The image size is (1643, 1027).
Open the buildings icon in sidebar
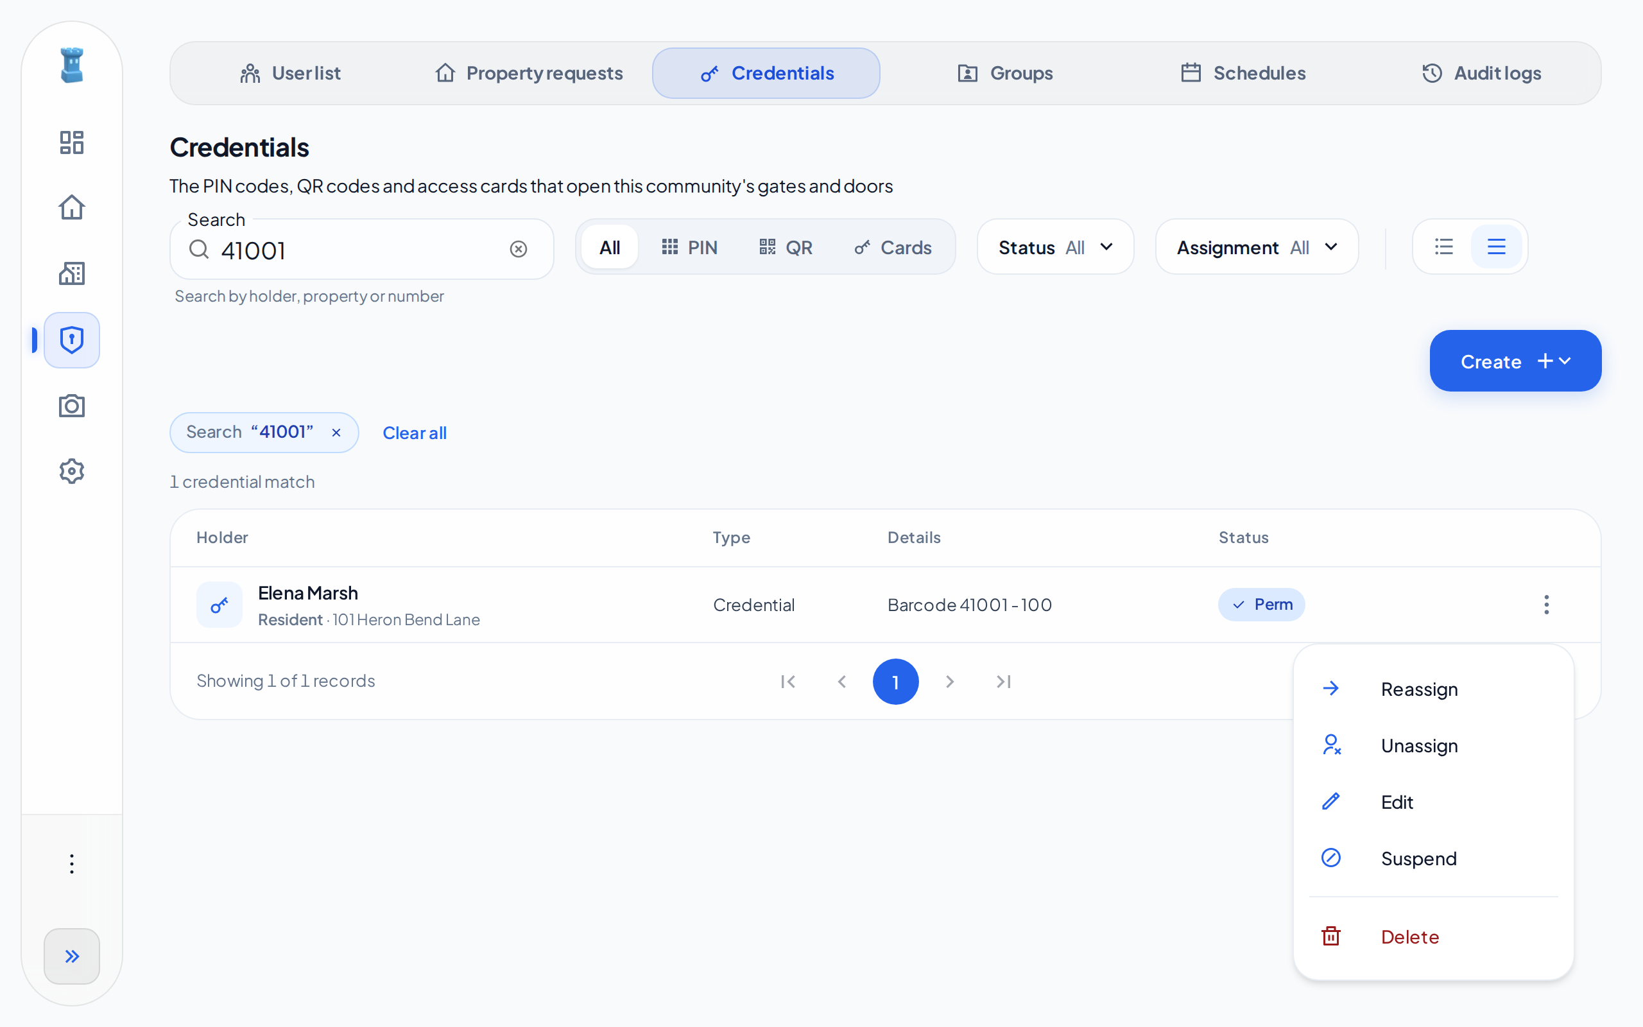71,273
